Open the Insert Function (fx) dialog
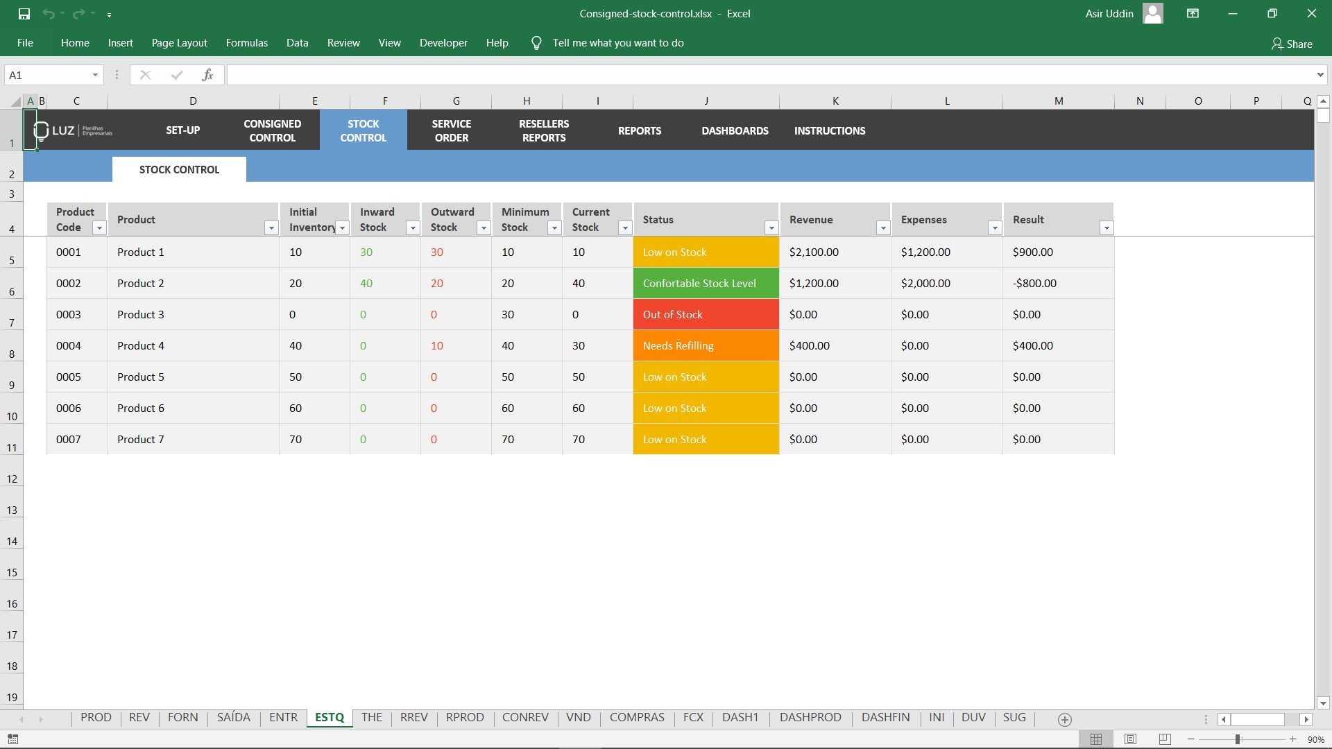The width and height of the screenshot is (1332, 749). [207, 75]
